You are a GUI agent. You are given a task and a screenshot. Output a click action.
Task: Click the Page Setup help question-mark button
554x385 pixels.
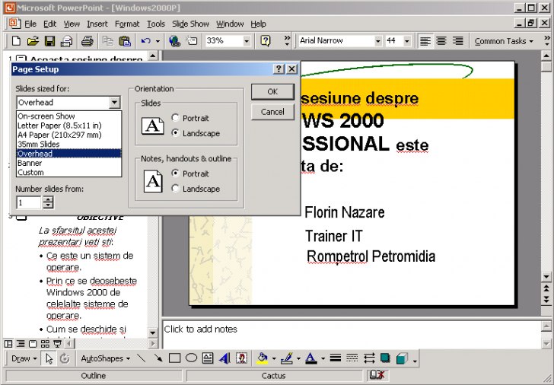point(279,69)
